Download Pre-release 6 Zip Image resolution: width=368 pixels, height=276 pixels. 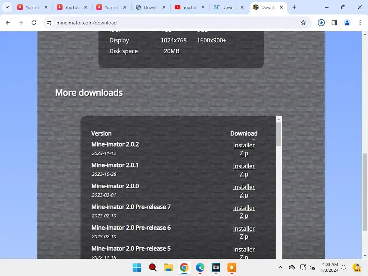click(x=244, y=237)
